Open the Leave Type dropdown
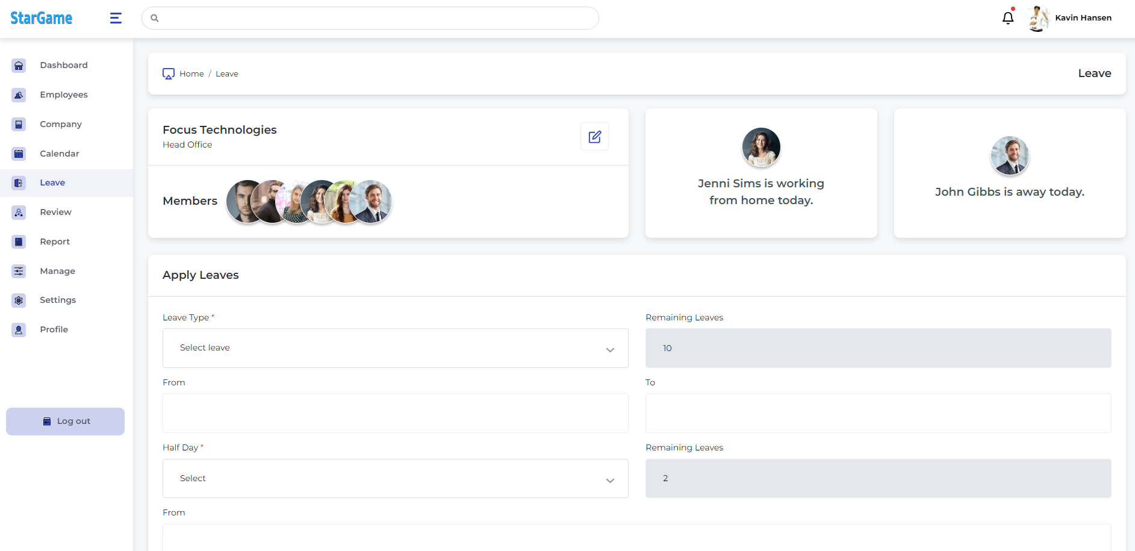This screenshot has height=551, width=1135. coord(395,348)
